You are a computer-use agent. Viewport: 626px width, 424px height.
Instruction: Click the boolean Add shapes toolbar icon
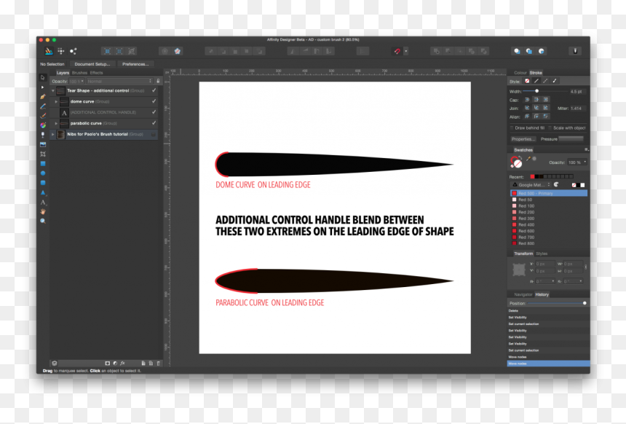click(436, 51)
